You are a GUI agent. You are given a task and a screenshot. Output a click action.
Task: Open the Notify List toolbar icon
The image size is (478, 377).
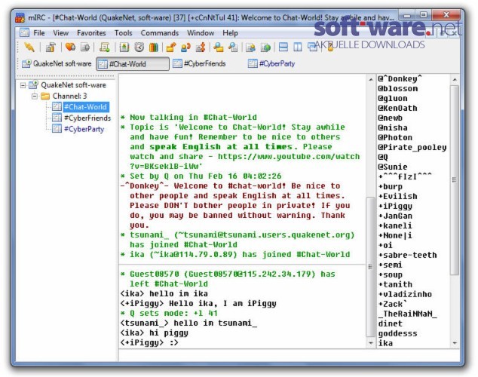(250, 48)
